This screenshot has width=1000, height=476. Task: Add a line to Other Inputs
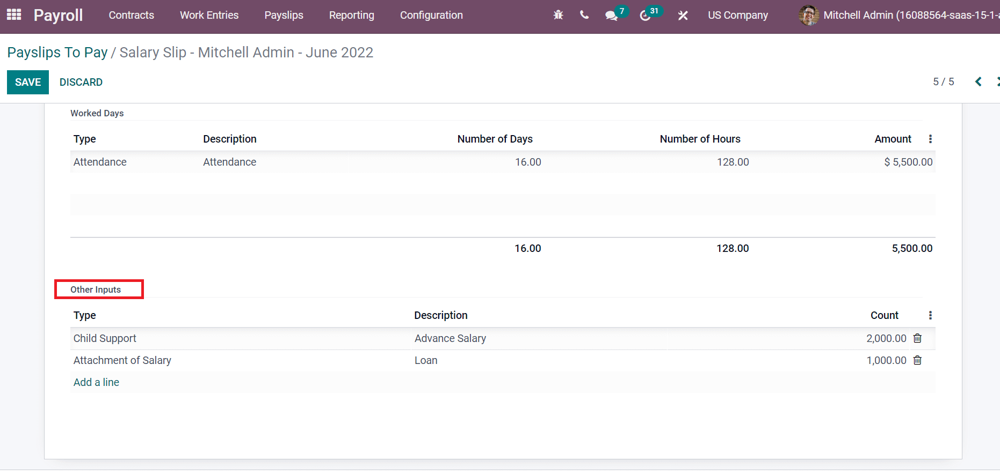click(x=96, y=382)
